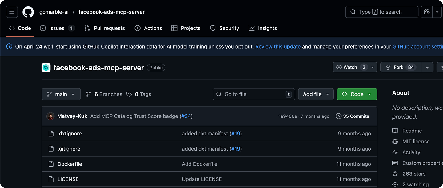The image size is (443, 188).
Task: Open pull request #24 link
Action: click(x=186, y=116)
